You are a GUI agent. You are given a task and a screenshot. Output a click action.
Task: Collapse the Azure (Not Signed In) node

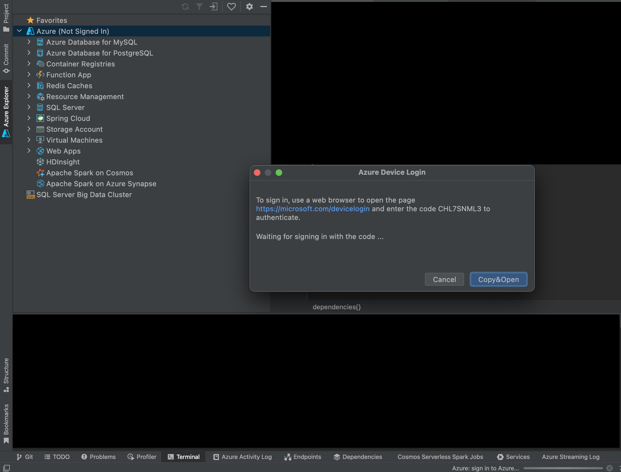[x=19, y=31]
